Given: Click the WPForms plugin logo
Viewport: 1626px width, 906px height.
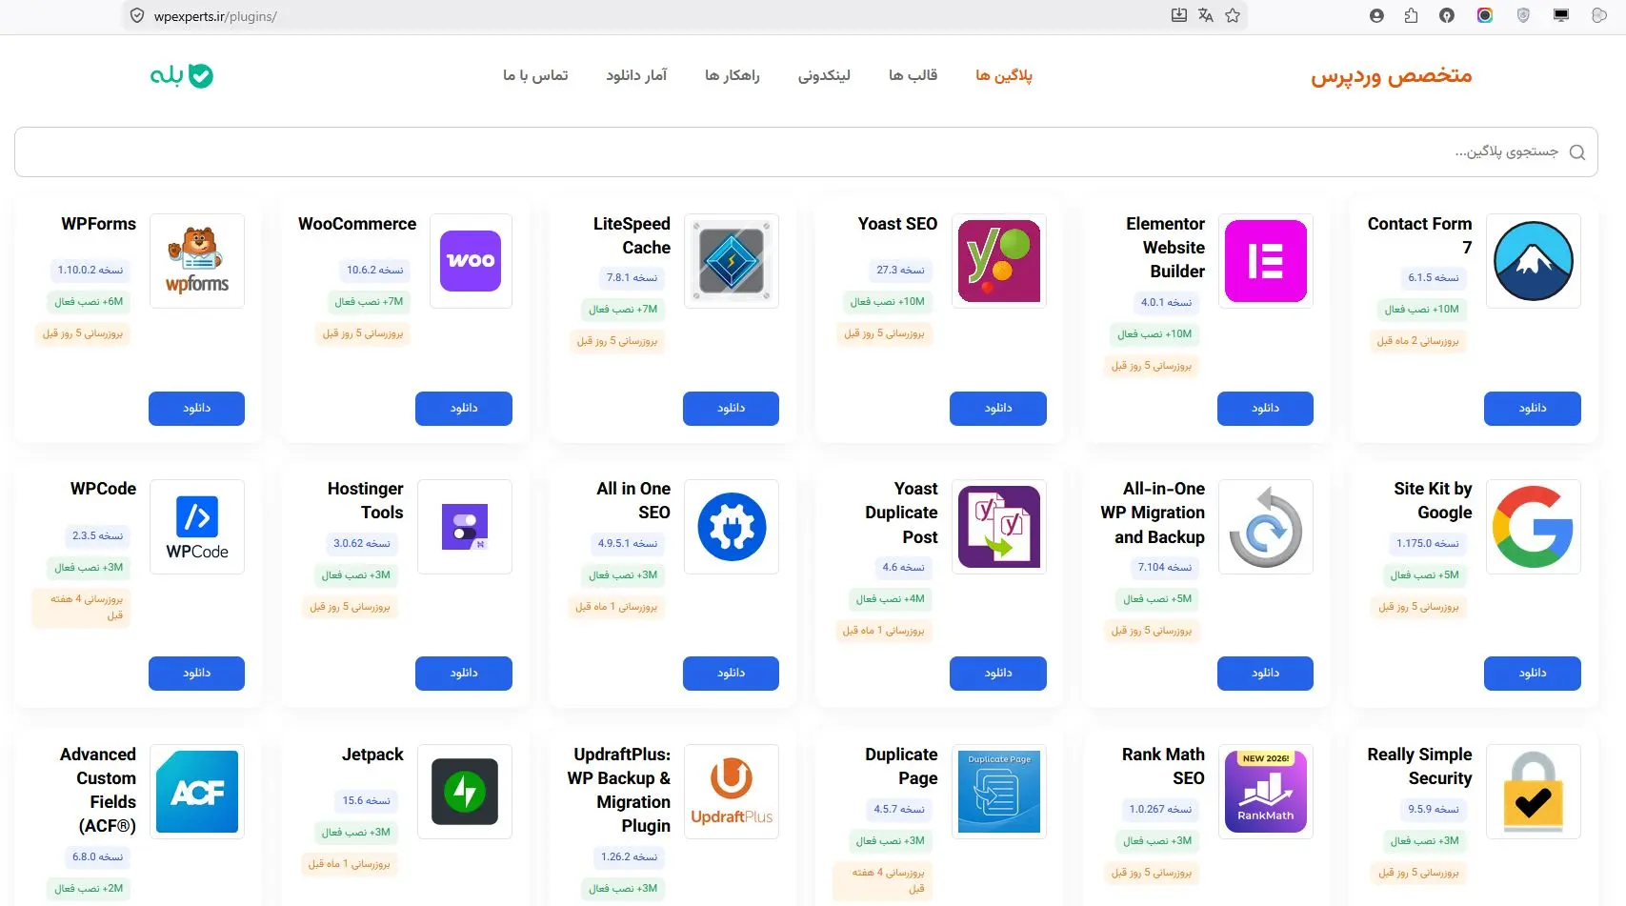Looking at the screenshot, I should pos(197,261).
